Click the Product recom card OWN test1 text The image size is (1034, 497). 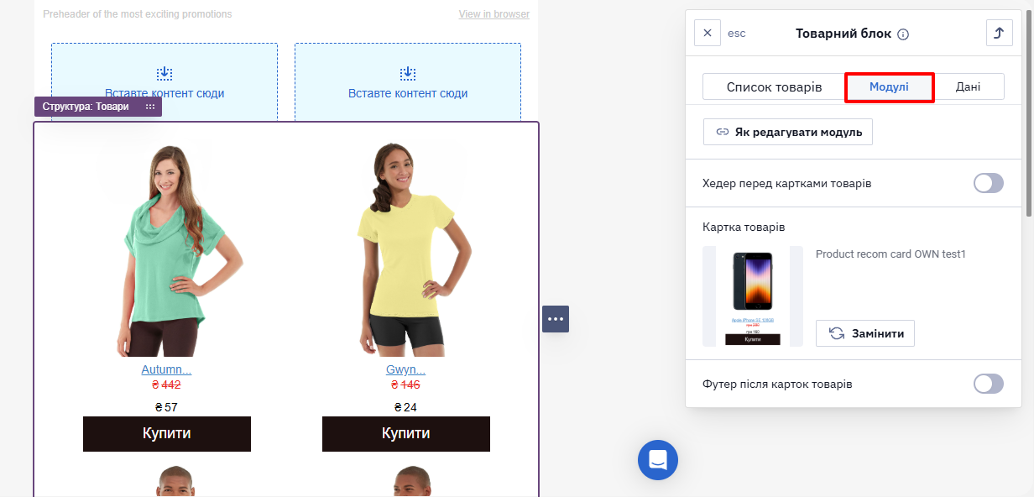point(890,254)
